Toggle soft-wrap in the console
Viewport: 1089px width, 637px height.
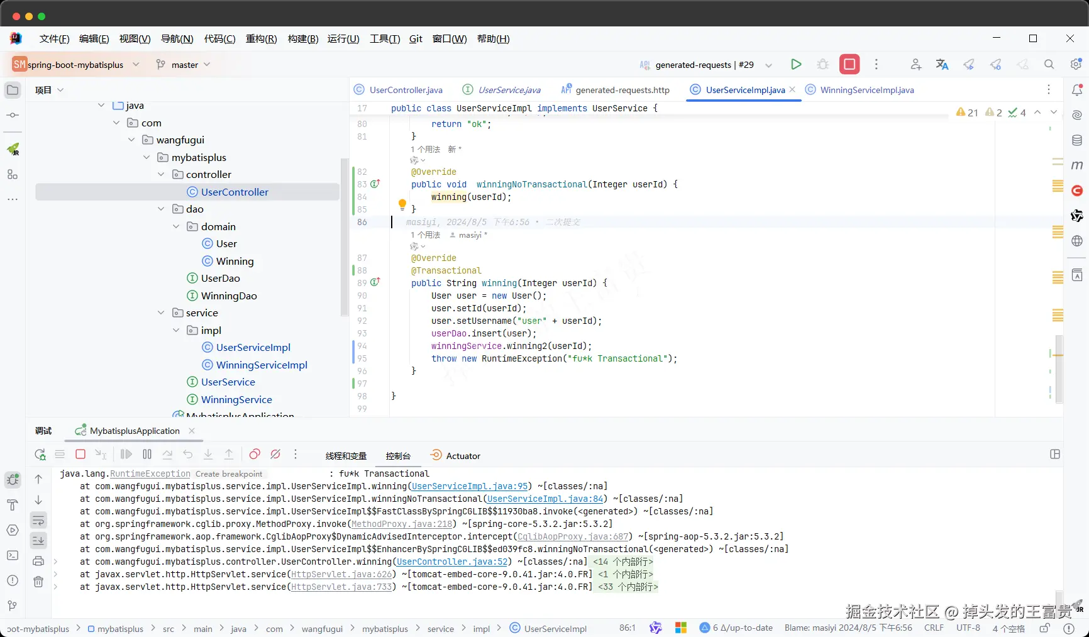click(38, 520)
